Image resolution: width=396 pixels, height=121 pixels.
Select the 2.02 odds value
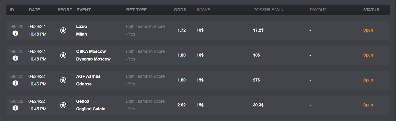tap(182, 105)
